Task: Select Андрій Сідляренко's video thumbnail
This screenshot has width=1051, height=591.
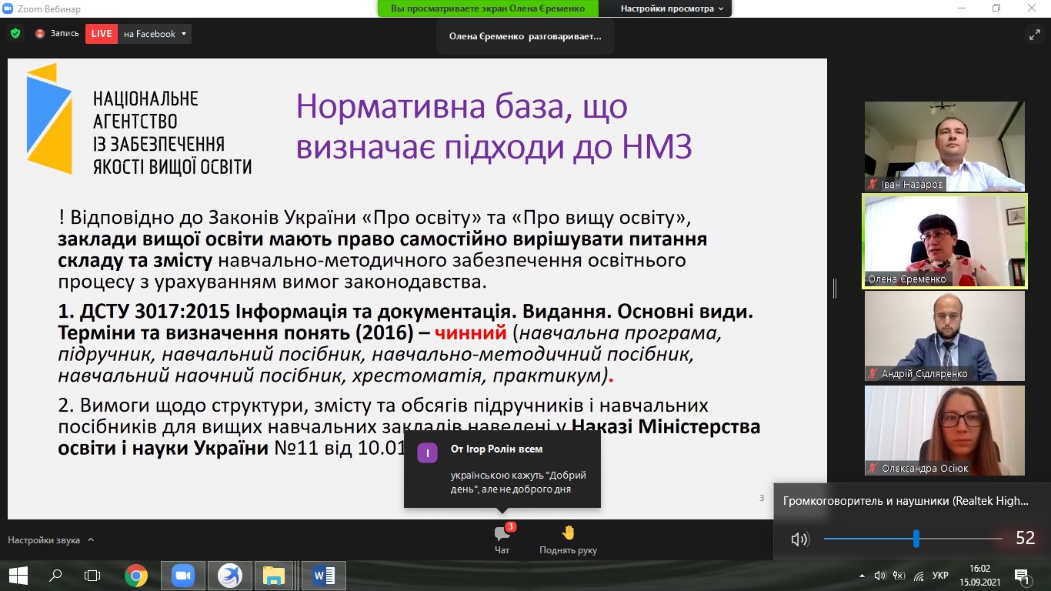Action: tap(945, 336)
